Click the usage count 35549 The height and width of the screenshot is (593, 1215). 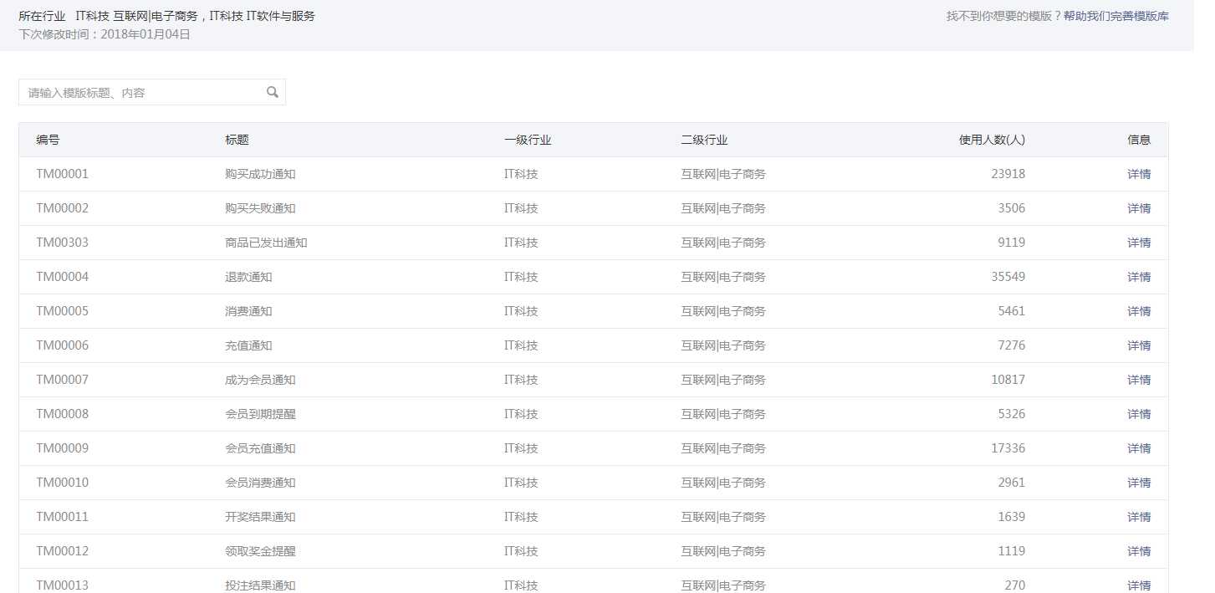coord(1008,277)
